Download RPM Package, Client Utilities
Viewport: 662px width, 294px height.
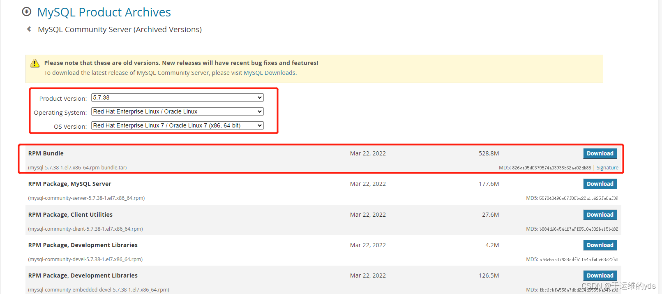click(600, 215)
